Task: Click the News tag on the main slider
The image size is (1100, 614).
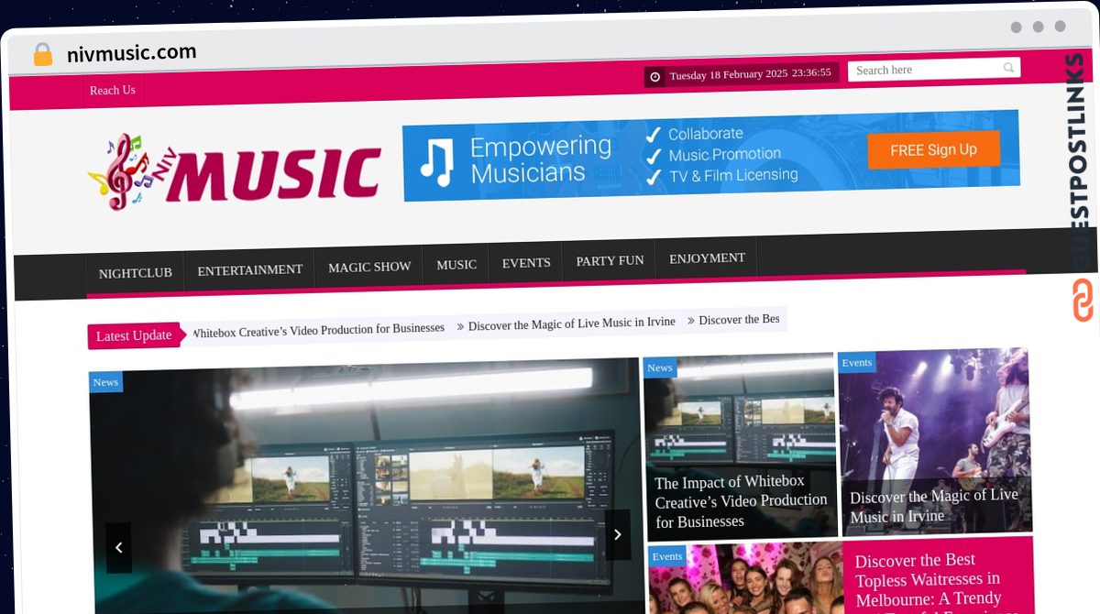Action: 105,382
